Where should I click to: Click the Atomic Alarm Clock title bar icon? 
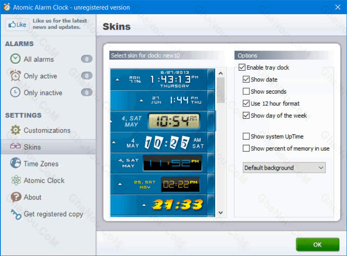click(7, 7)
